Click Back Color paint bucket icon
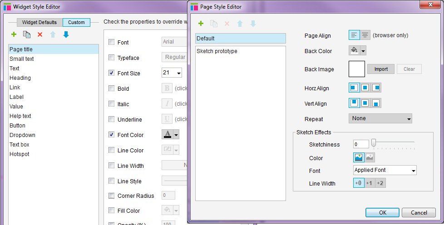This screenshot has width=444, height=225. pos(354,51)
